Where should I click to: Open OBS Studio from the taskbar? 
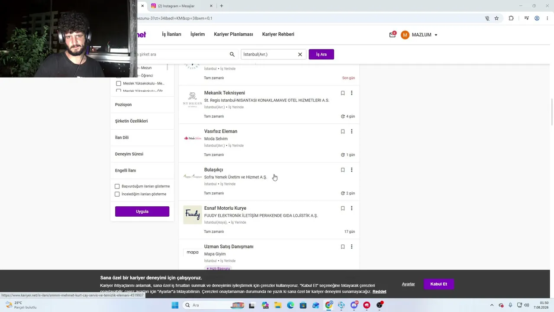[x=380, y=305]
